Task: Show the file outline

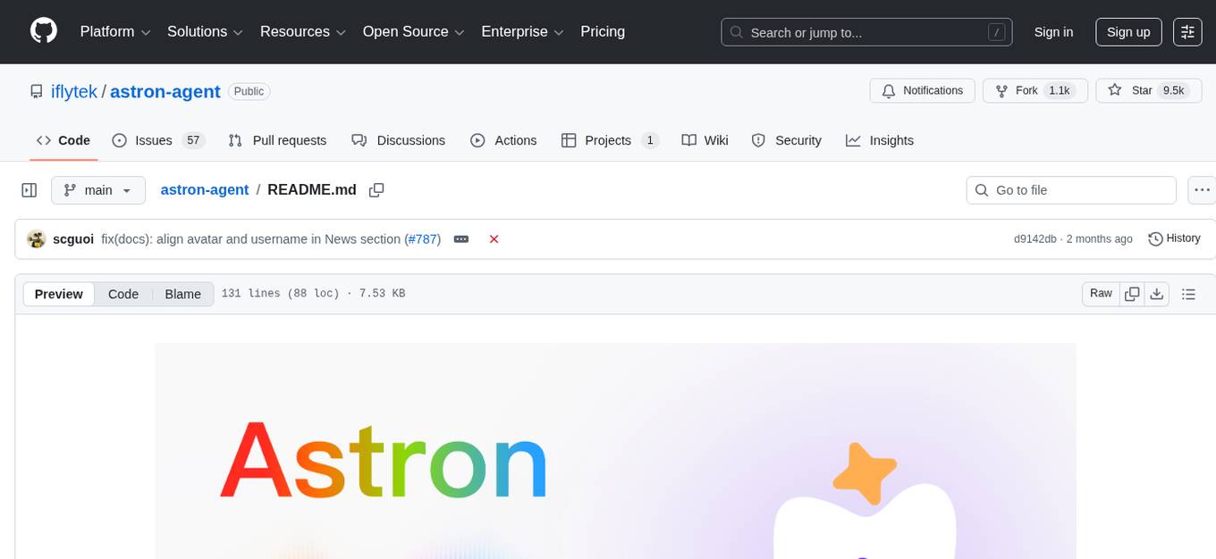Action: click(1189, 293)
